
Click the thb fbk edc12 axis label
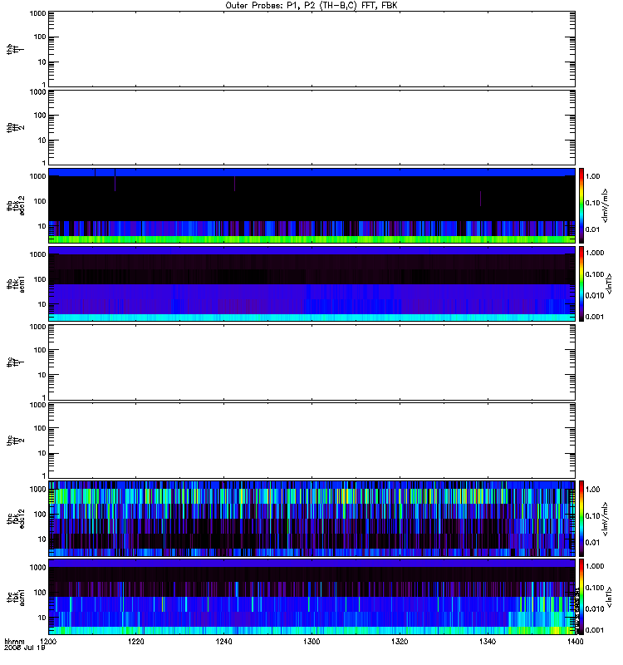[16, 205]
